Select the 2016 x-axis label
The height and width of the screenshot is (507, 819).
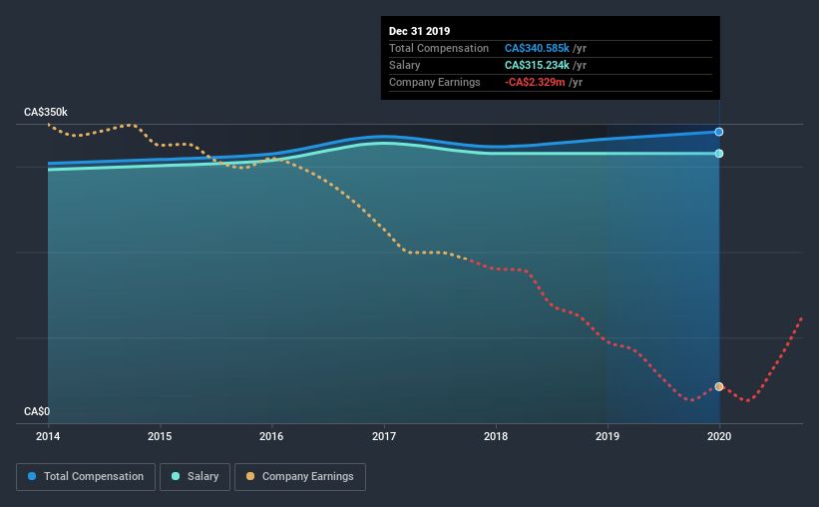coord(271,436)
